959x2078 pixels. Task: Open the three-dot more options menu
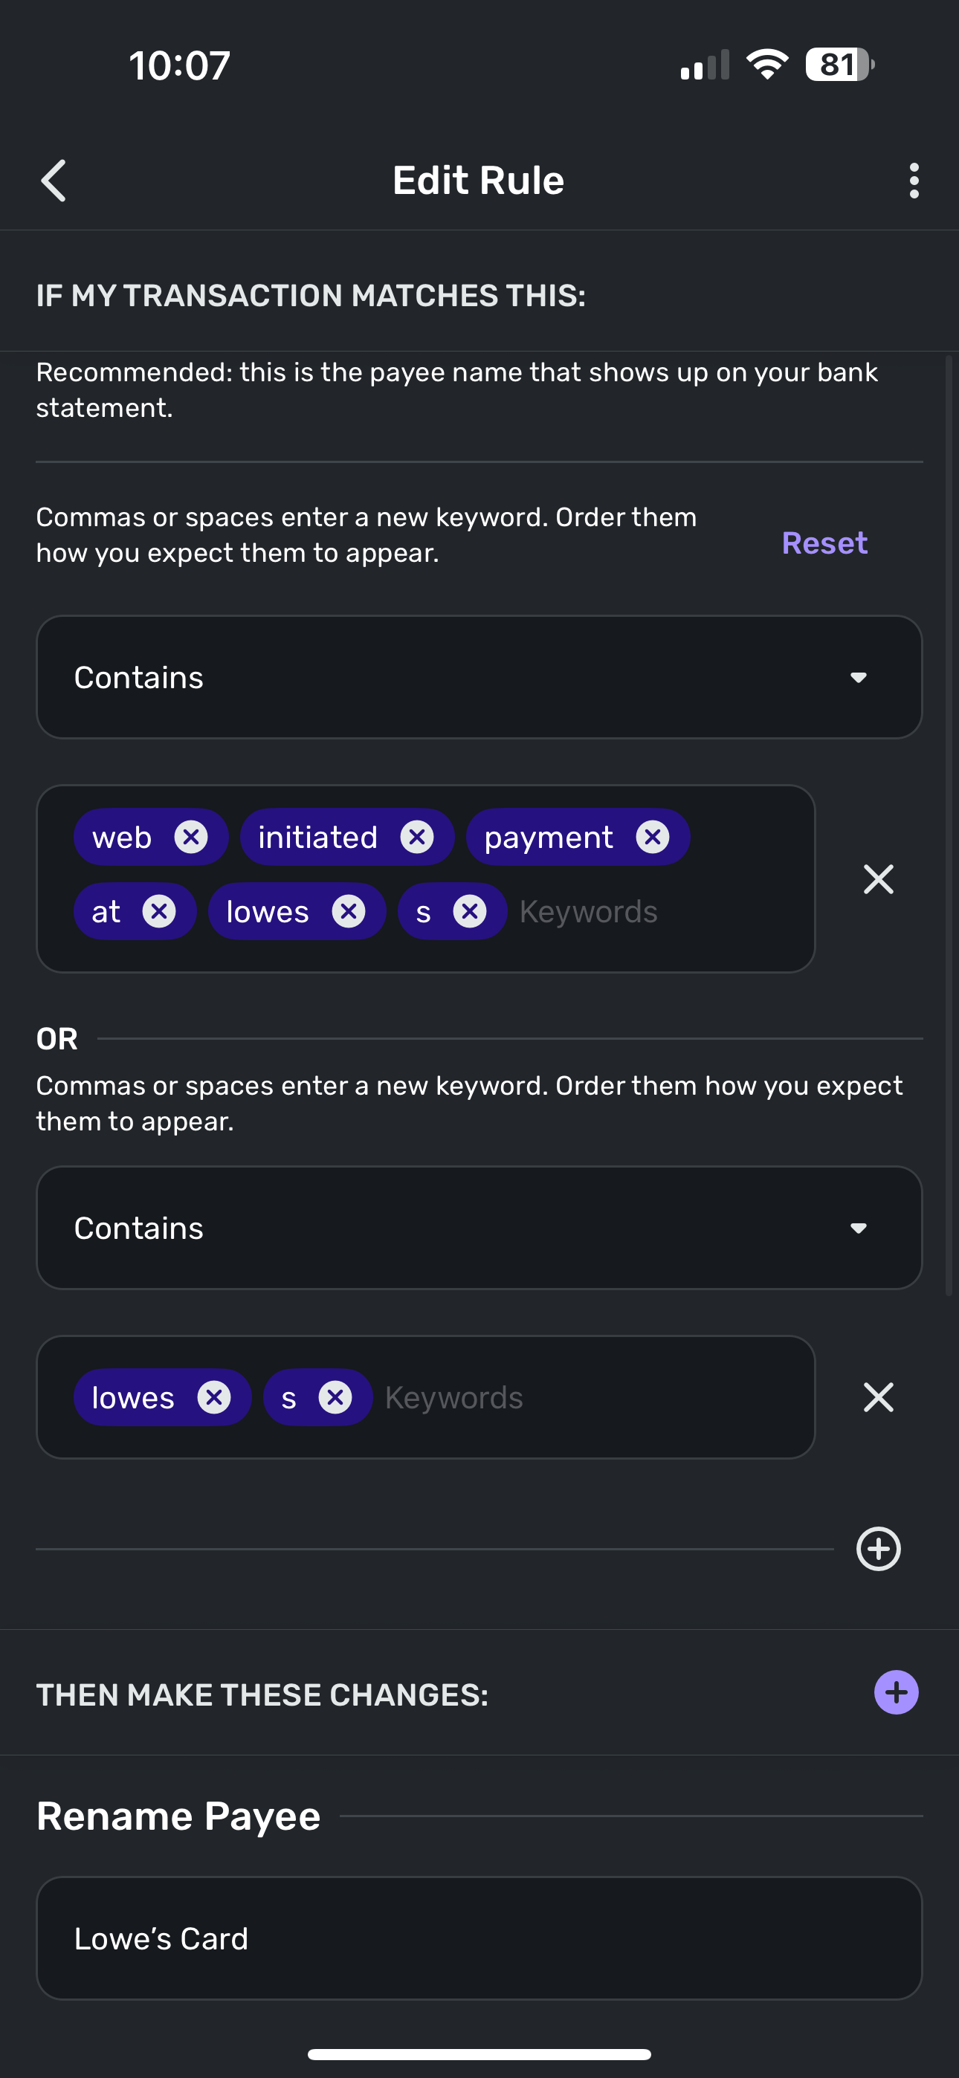[914, 180]
